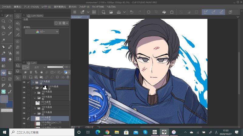Click the Lock Layer padlock icon
Image resolution: width=243 pixels, height=136 pixels.
(41, 72)
